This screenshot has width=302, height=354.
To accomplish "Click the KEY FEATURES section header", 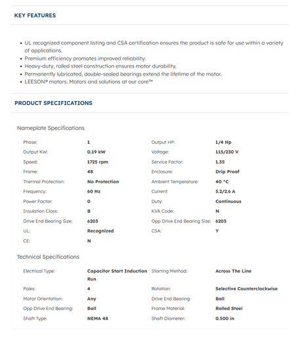I will (35, 15).
